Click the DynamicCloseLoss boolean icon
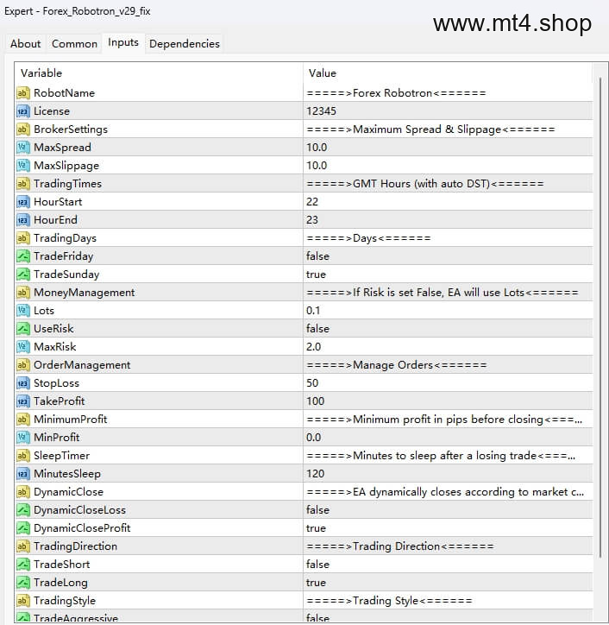Image resolution: width=609 pixels, height=625 pixels. 23,510
